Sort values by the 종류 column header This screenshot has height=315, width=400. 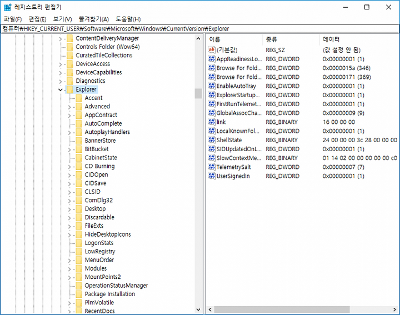coord(291,39)
